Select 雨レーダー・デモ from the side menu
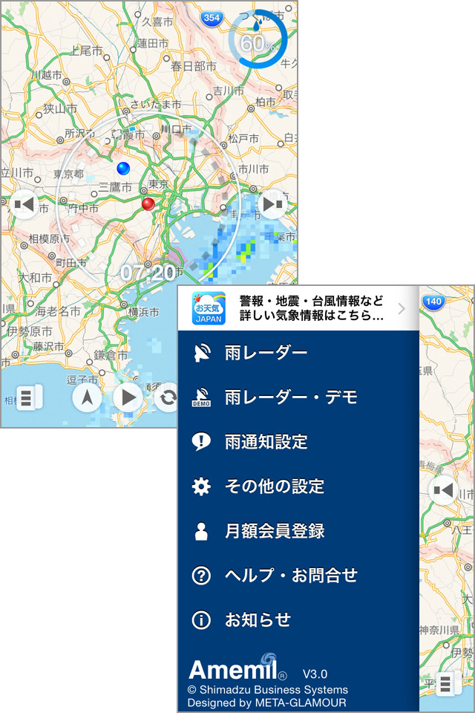 click(291, 397)
